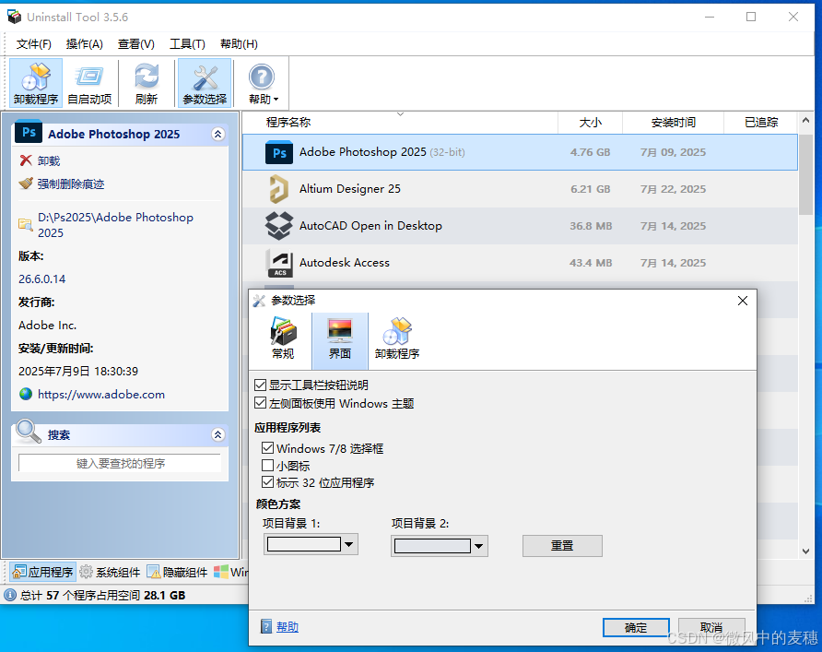Viewport: 822px width, 652px height.
Task: Click the help book icon at dialog bottom
Action: point(266,626)
